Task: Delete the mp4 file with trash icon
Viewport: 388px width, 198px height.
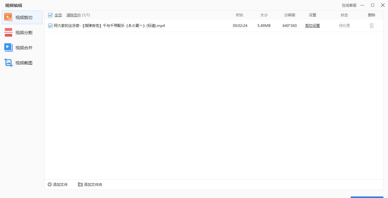Action: click(372, 26)
